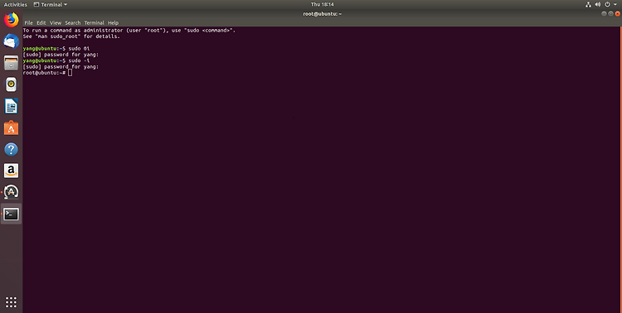Image resolution: width=622 pixels, height=313 pixels.
Task: Show Applications grid at dock bottom
Action: tap(11, 302)
